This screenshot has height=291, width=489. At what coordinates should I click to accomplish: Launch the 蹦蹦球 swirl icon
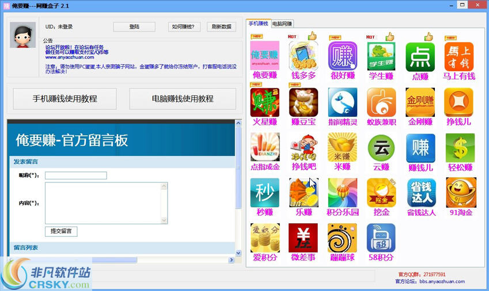tap(343, 238)
